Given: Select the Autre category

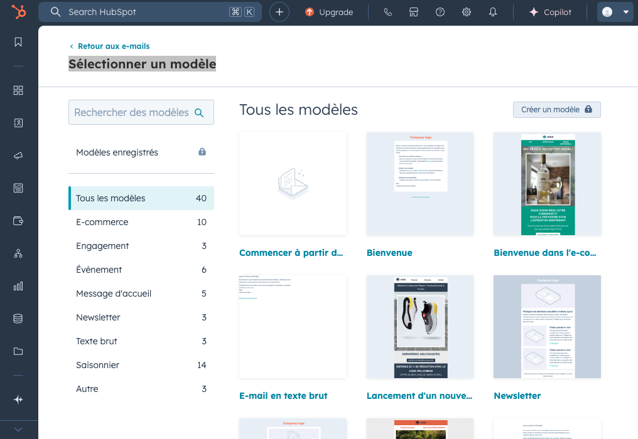Looking at the screenshot, I should 141,389.
